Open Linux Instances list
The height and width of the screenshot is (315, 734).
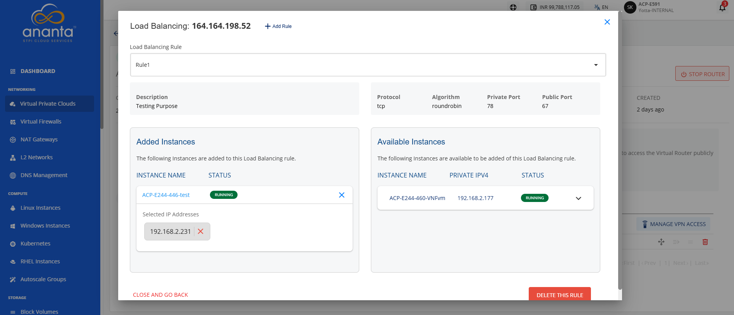(40, 208)
